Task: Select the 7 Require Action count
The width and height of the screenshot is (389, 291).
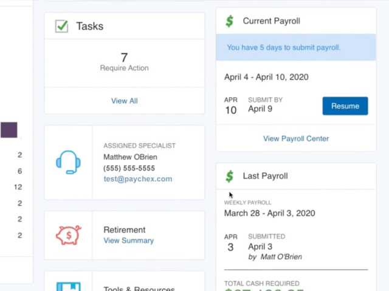Action: [x=124, y=62]
